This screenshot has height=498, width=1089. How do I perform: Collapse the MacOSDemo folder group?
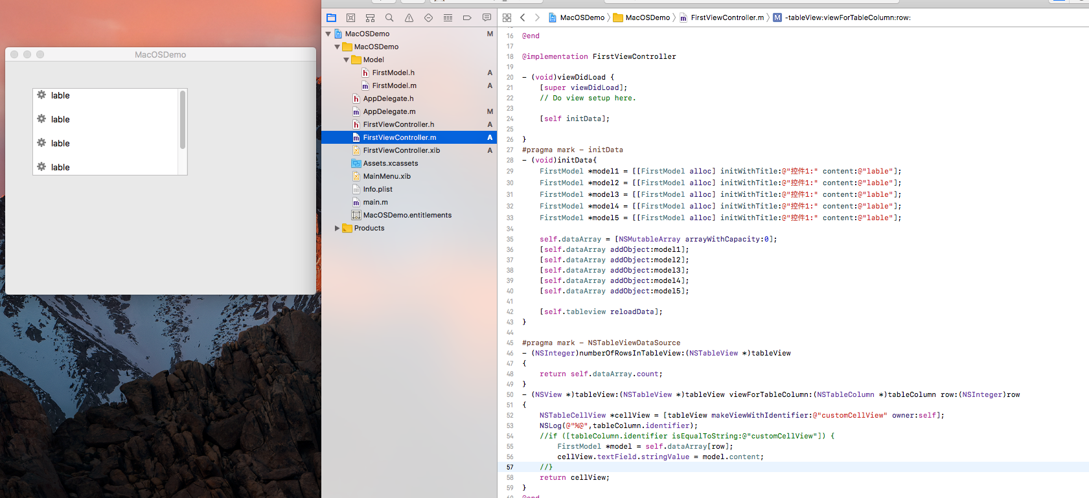[338, 47]
